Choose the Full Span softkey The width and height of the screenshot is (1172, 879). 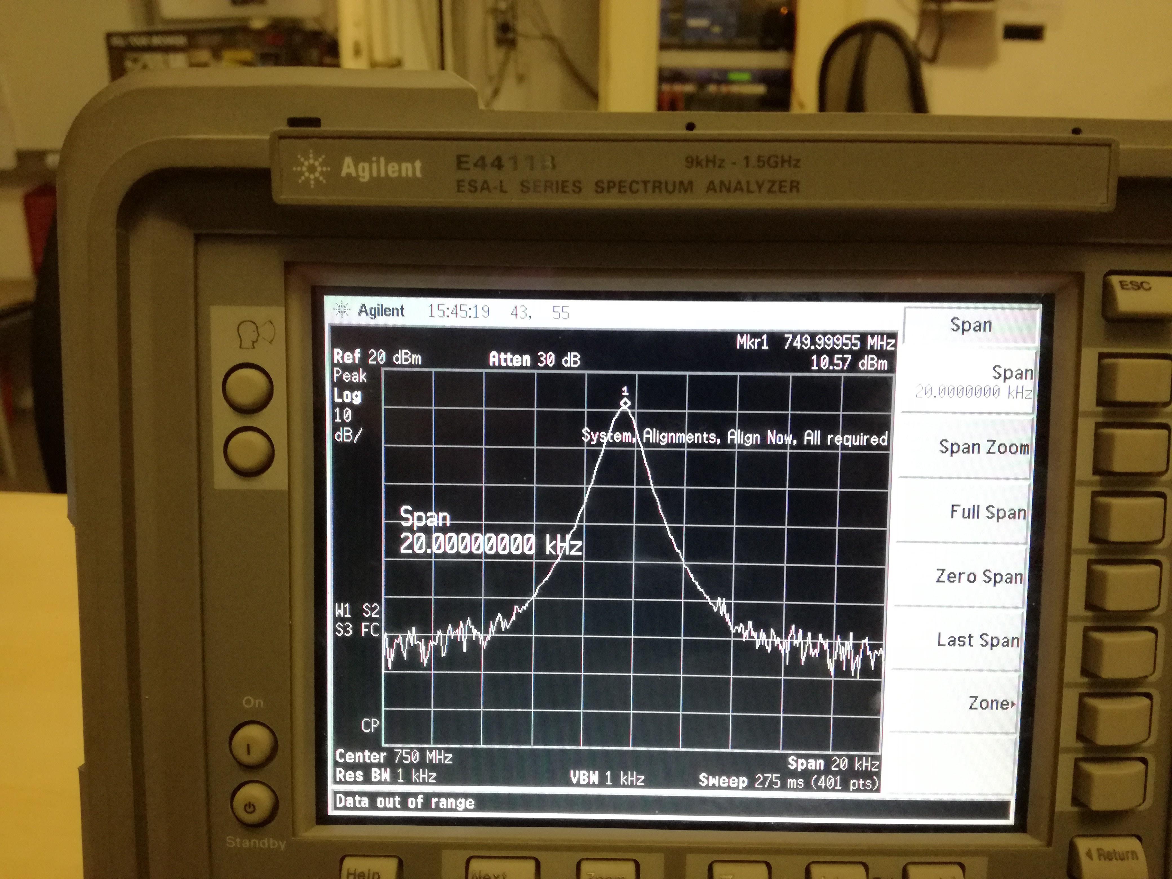[988, 512]
